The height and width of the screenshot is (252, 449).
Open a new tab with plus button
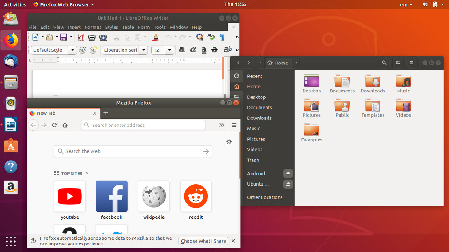pyautogui.click(x=106, y=113)
